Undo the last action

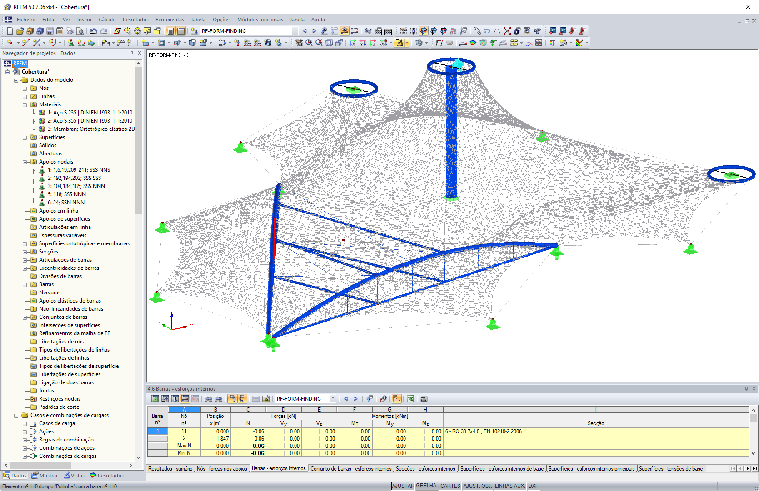pos(93,31)
